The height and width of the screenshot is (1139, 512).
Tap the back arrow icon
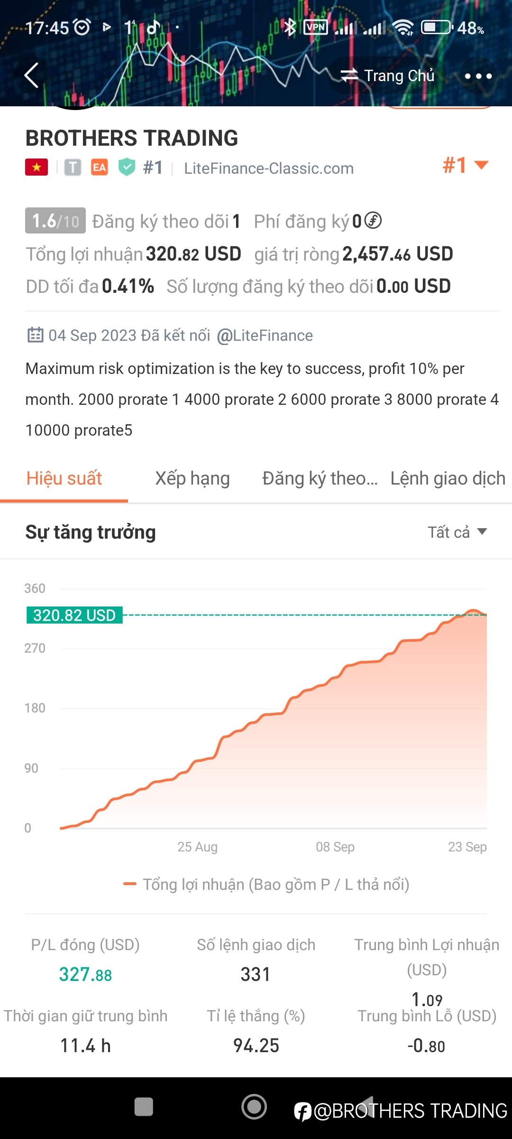(32, 75)
